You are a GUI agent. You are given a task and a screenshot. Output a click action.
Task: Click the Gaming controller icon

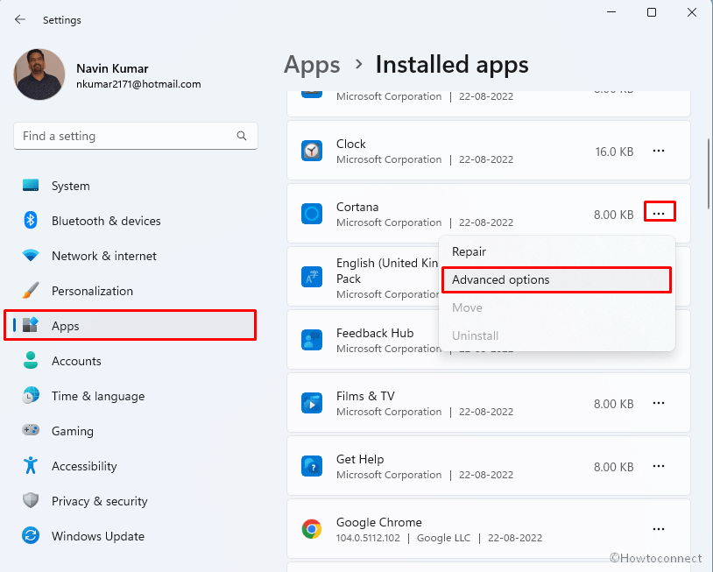[x=31, y=430]
